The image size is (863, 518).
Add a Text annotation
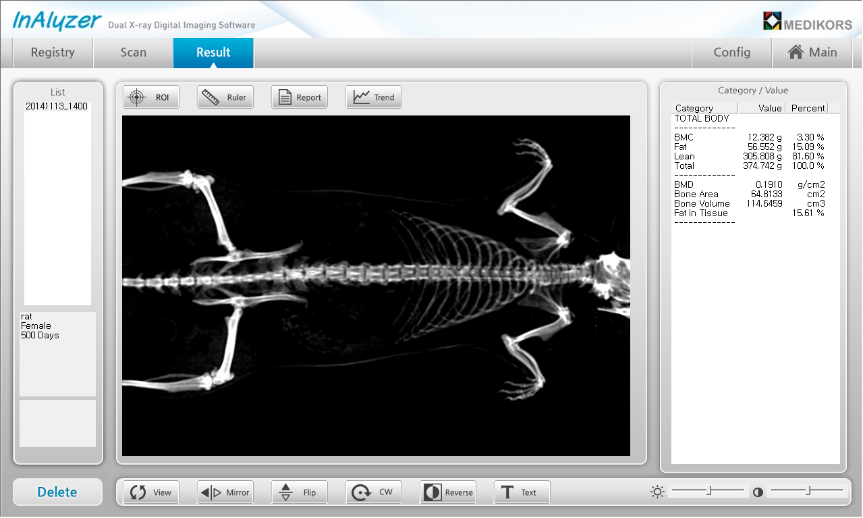pos(522,492)
